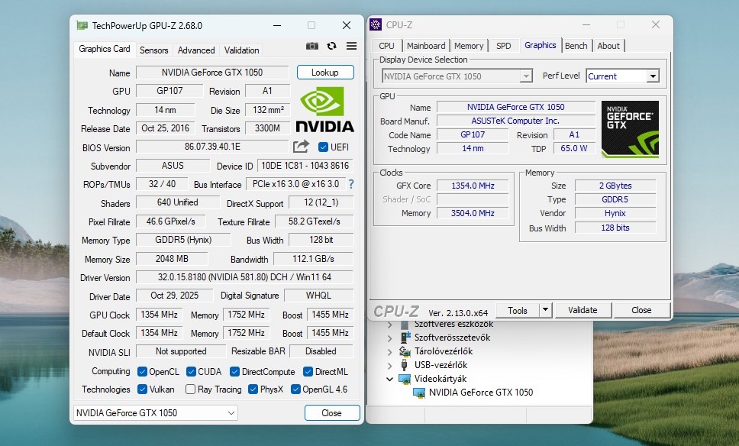Click the USB-vezérlők device icon
Screen dimensions: 739x446
click(405, 365)
